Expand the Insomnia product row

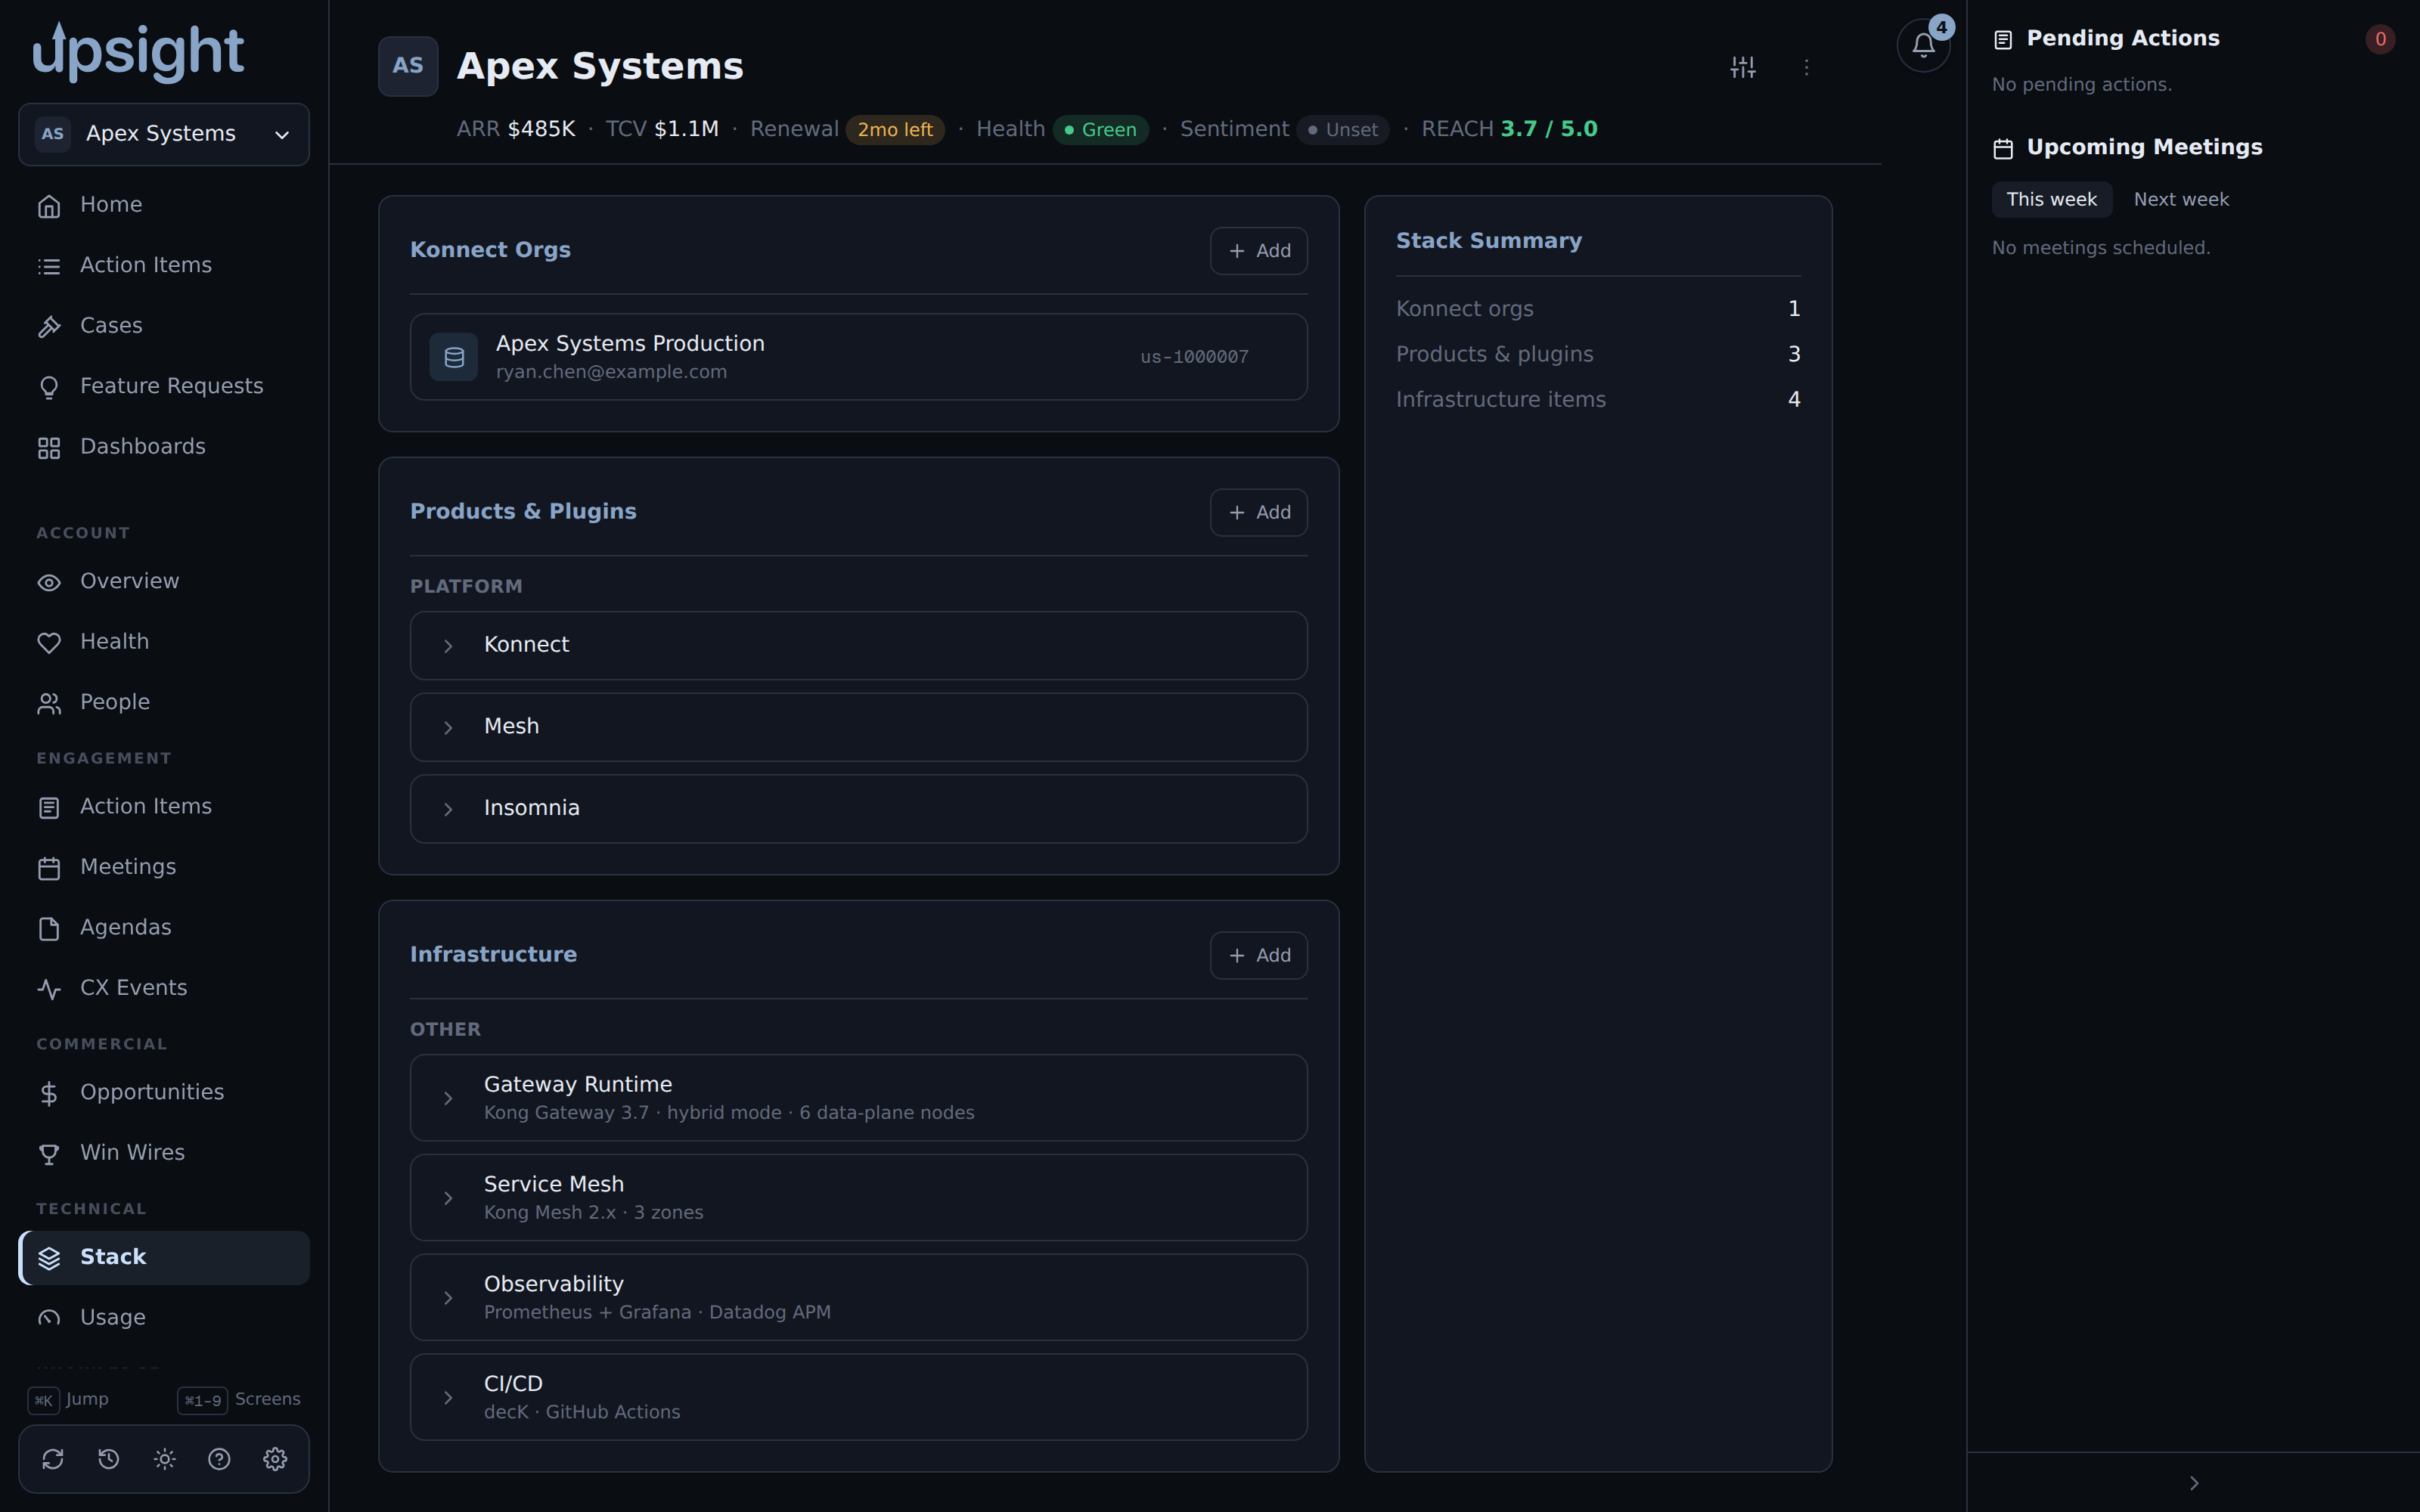[x=858, y=808]
